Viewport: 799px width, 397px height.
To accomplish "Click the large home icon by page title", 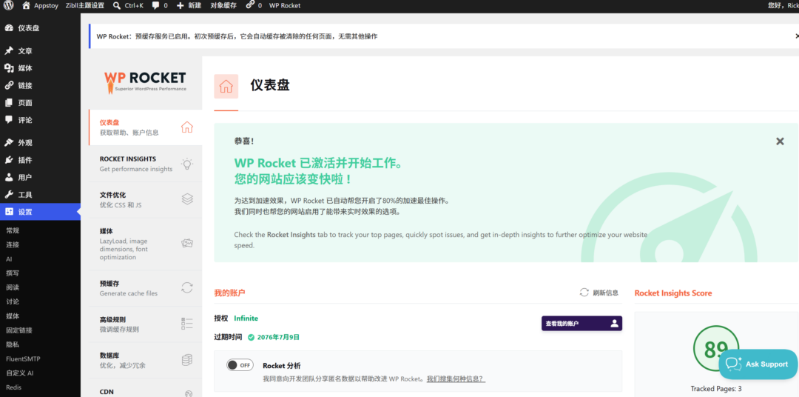I will click(226, 87).
